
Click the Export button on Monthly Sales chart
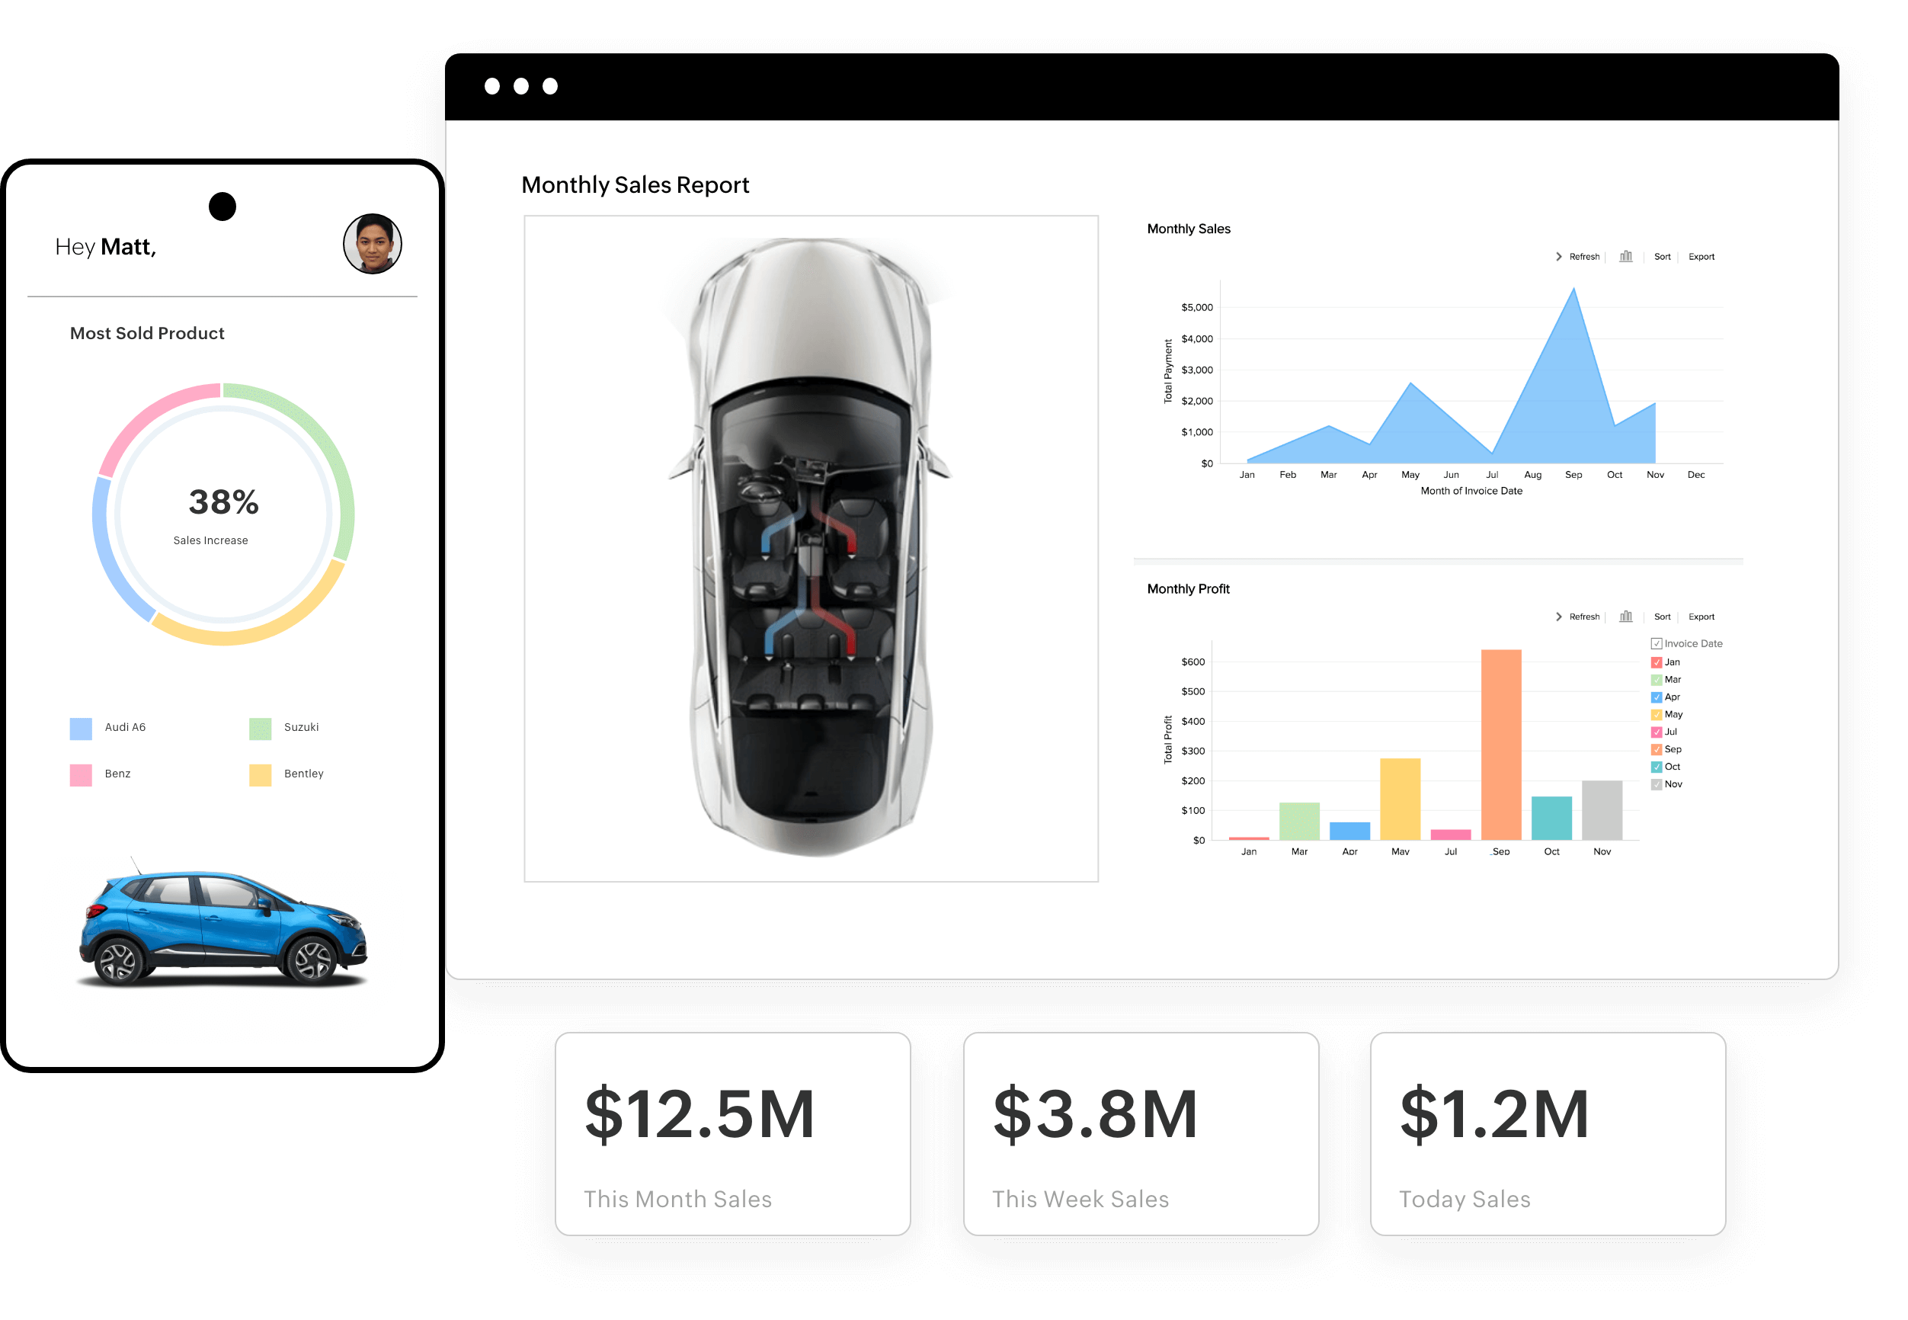pos(1704,255)
